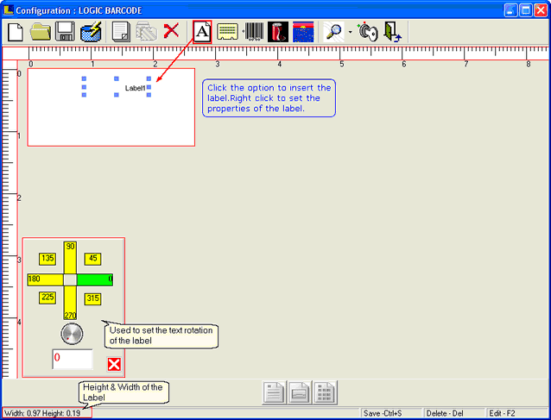Set rotation to 315 degrees
Viewport: 551px width, 420px height.
[92, 299]
